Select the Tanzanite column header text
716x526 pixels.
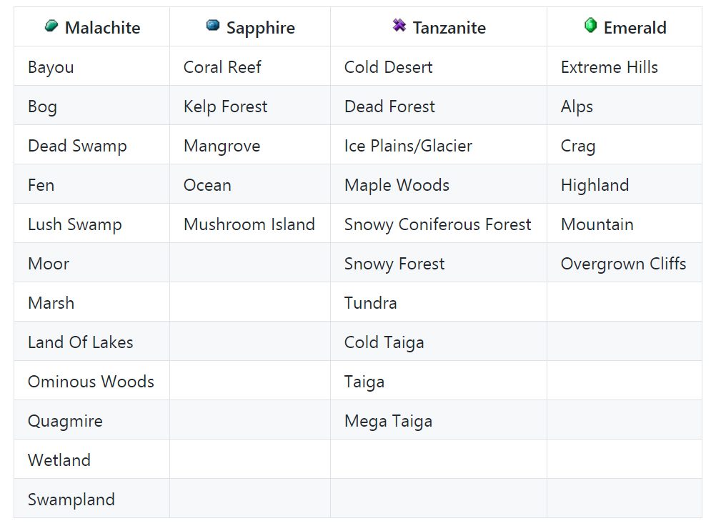[x=449, y=28]
